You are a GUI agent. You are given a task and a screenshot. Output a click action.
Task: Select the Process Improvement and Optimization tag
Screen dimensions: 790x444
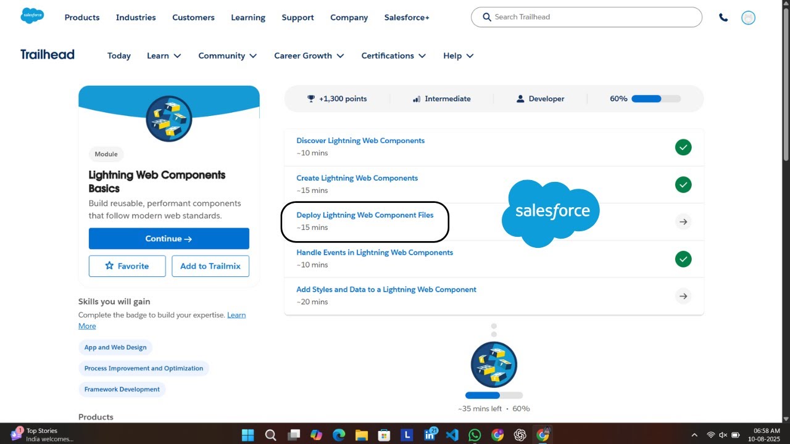click(x=144, y=368)
